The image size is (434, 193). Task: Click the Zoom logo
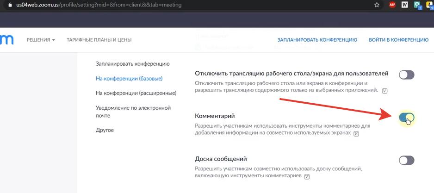(6, 40)
